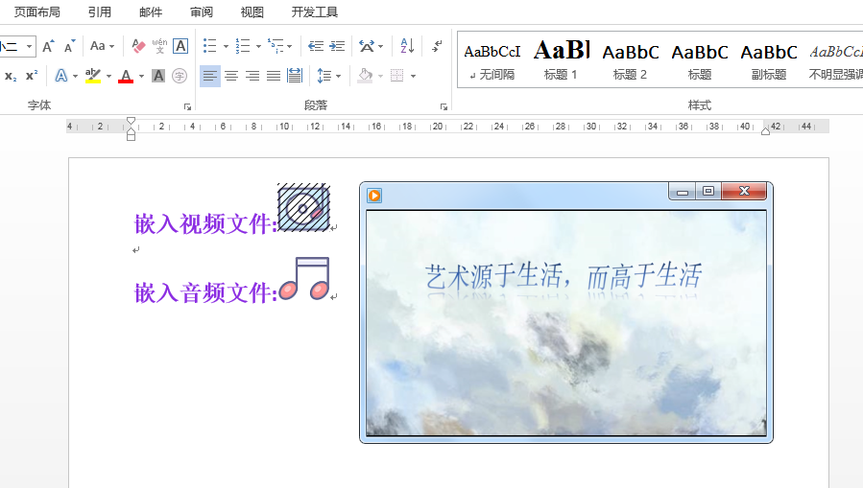The width and height of the screenshot is (863, 488).
Task: Apply numbered list formatting
Action: (x=243, y=46)
